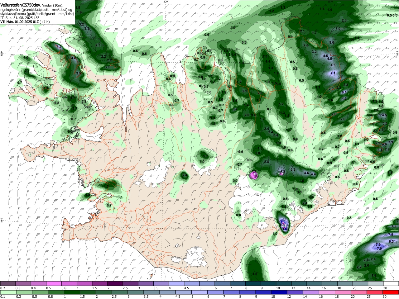399x299 pixels.
Task: Click the valid time line 'VT: Mán. 01.09.2025 01Z'
Action: coord(20,22)
